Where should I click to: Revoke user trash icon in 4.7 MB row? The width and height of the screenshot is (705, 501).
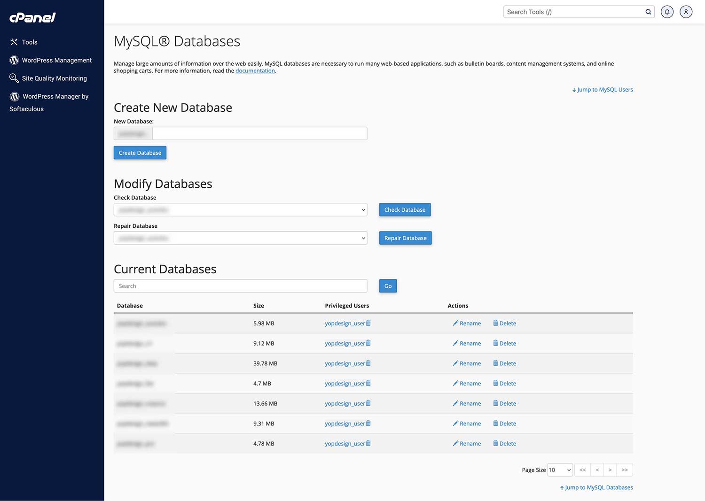click(368, 383)
